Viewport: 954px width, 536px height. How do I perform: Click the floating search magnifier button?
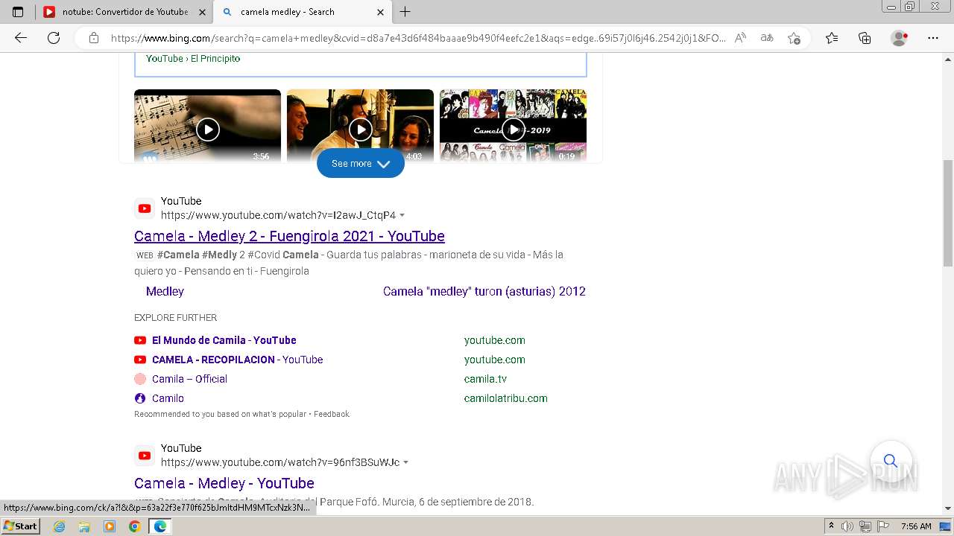click(891, 461)
